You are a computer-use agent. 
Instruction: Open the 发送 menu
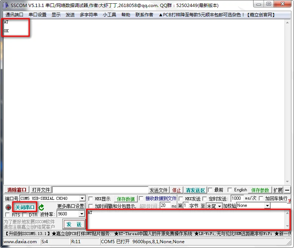[70, 14]
